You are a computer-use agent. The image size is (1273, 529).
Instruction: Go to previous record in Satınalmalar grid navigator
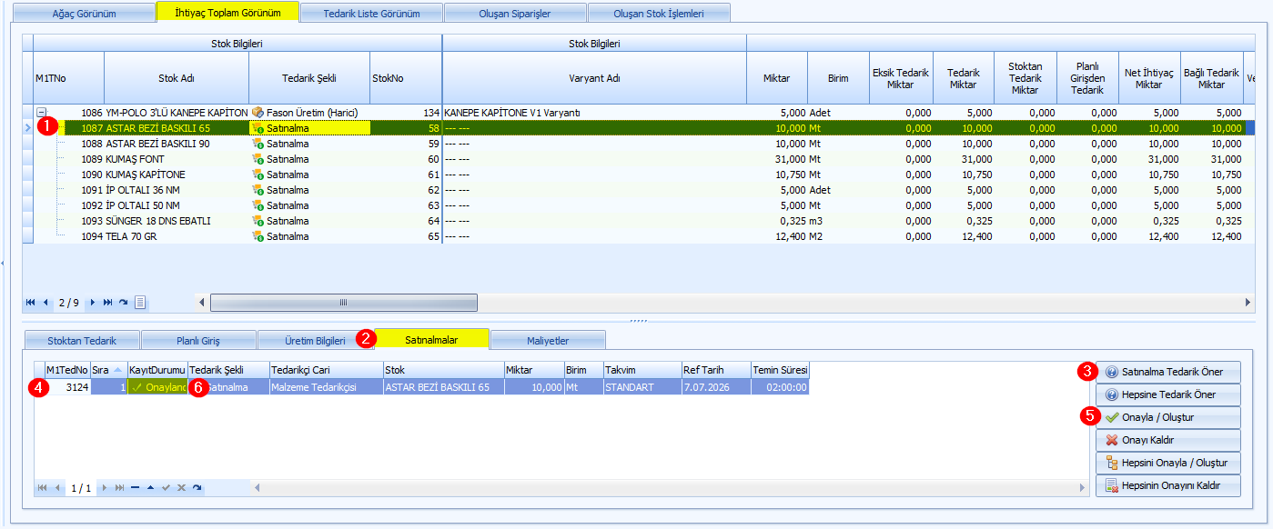tap(57, 488)
